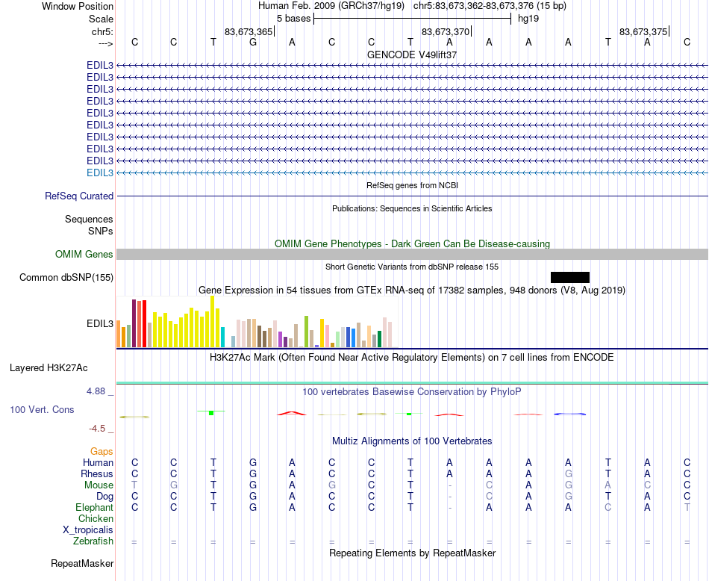Click the OMIM Gene Phenotypes green title

[412, 243]
